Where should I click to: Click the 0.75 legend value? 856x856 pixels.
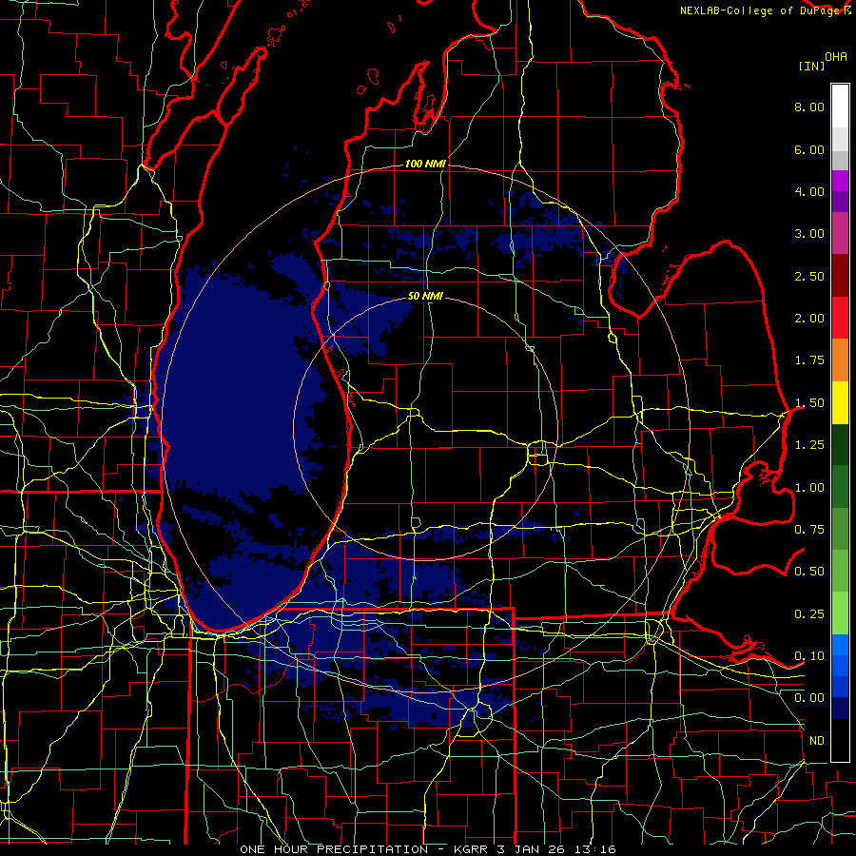click(809, 530)
